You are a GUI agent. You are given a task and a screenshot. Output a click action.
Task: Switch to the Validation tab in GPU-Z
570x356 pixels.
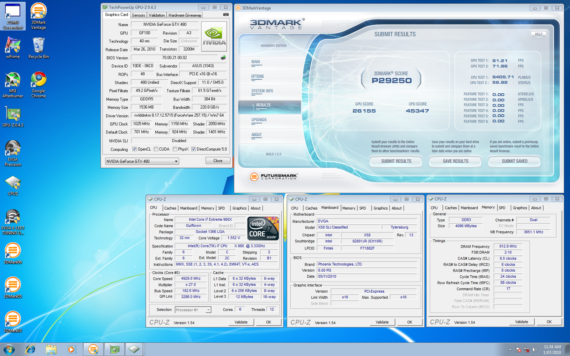click(157, 15)
